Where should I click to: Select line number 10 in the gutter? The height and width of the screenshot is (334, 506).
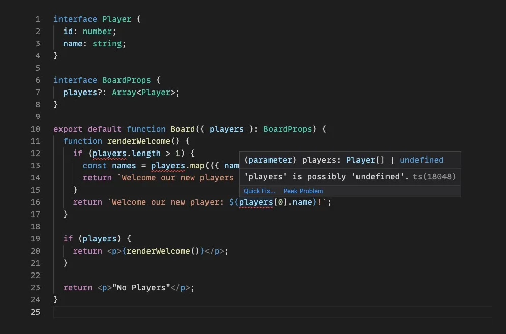[x=35, y=129]
